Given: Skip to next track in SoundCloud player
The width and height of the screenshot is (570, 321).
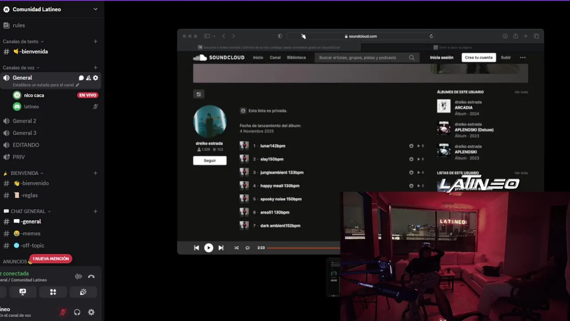Looking at the screenshot, I should pos(221,248).
